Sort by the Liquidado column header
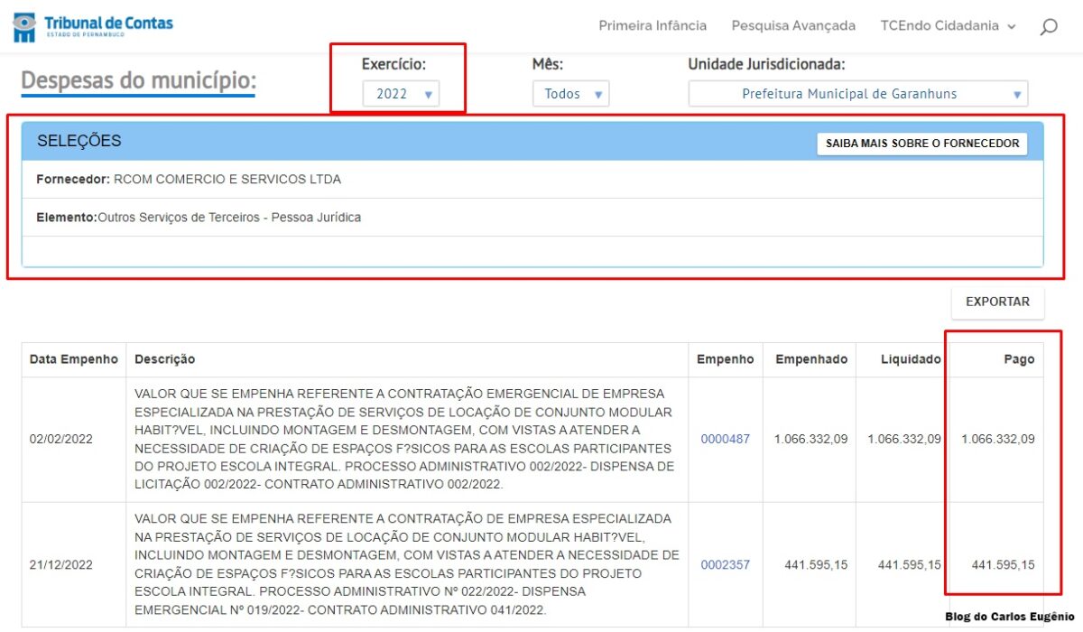 (910, 359)
